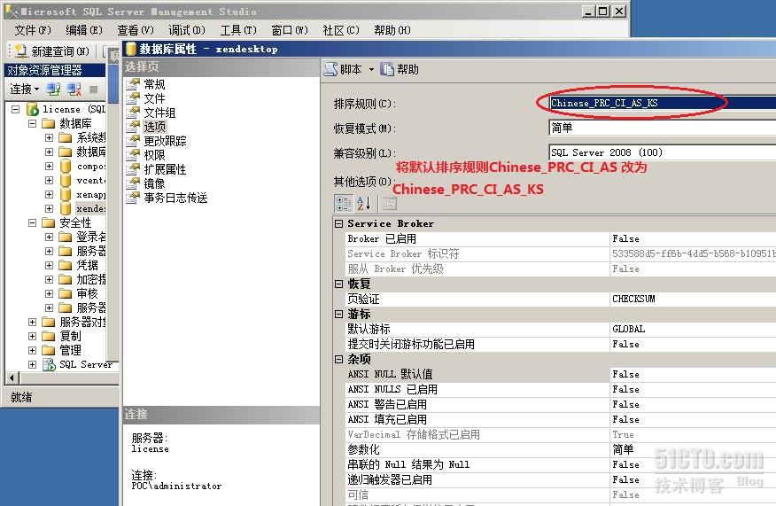Screen dimensions: 776x506
Task: Click the Categorized view icon in property grid
Action: 344,204
